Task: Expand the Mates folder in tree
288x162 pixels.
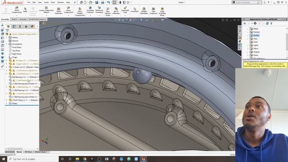Action: click(7, 103)
